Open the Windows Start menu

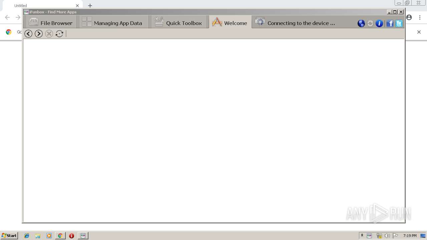tap(9, 235)
